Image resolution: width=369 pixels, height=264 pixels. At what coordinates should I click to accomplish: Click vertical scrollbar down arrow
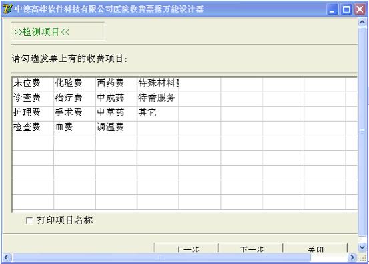(362, 247)
